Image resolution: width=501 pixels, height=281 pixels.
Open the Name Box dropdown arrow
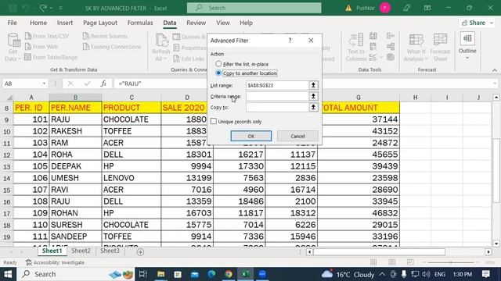pyautogui.click(x=44, y=84)
